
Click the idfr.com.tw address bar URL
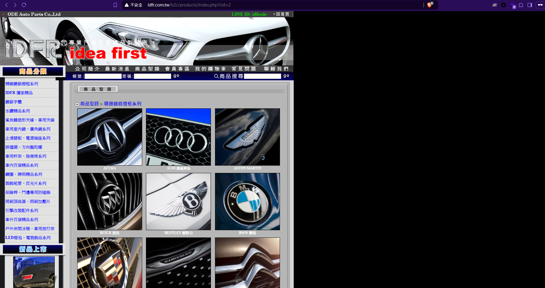189,5
